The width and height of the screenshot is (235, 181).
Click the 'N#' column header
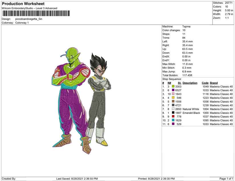(169, 83)
